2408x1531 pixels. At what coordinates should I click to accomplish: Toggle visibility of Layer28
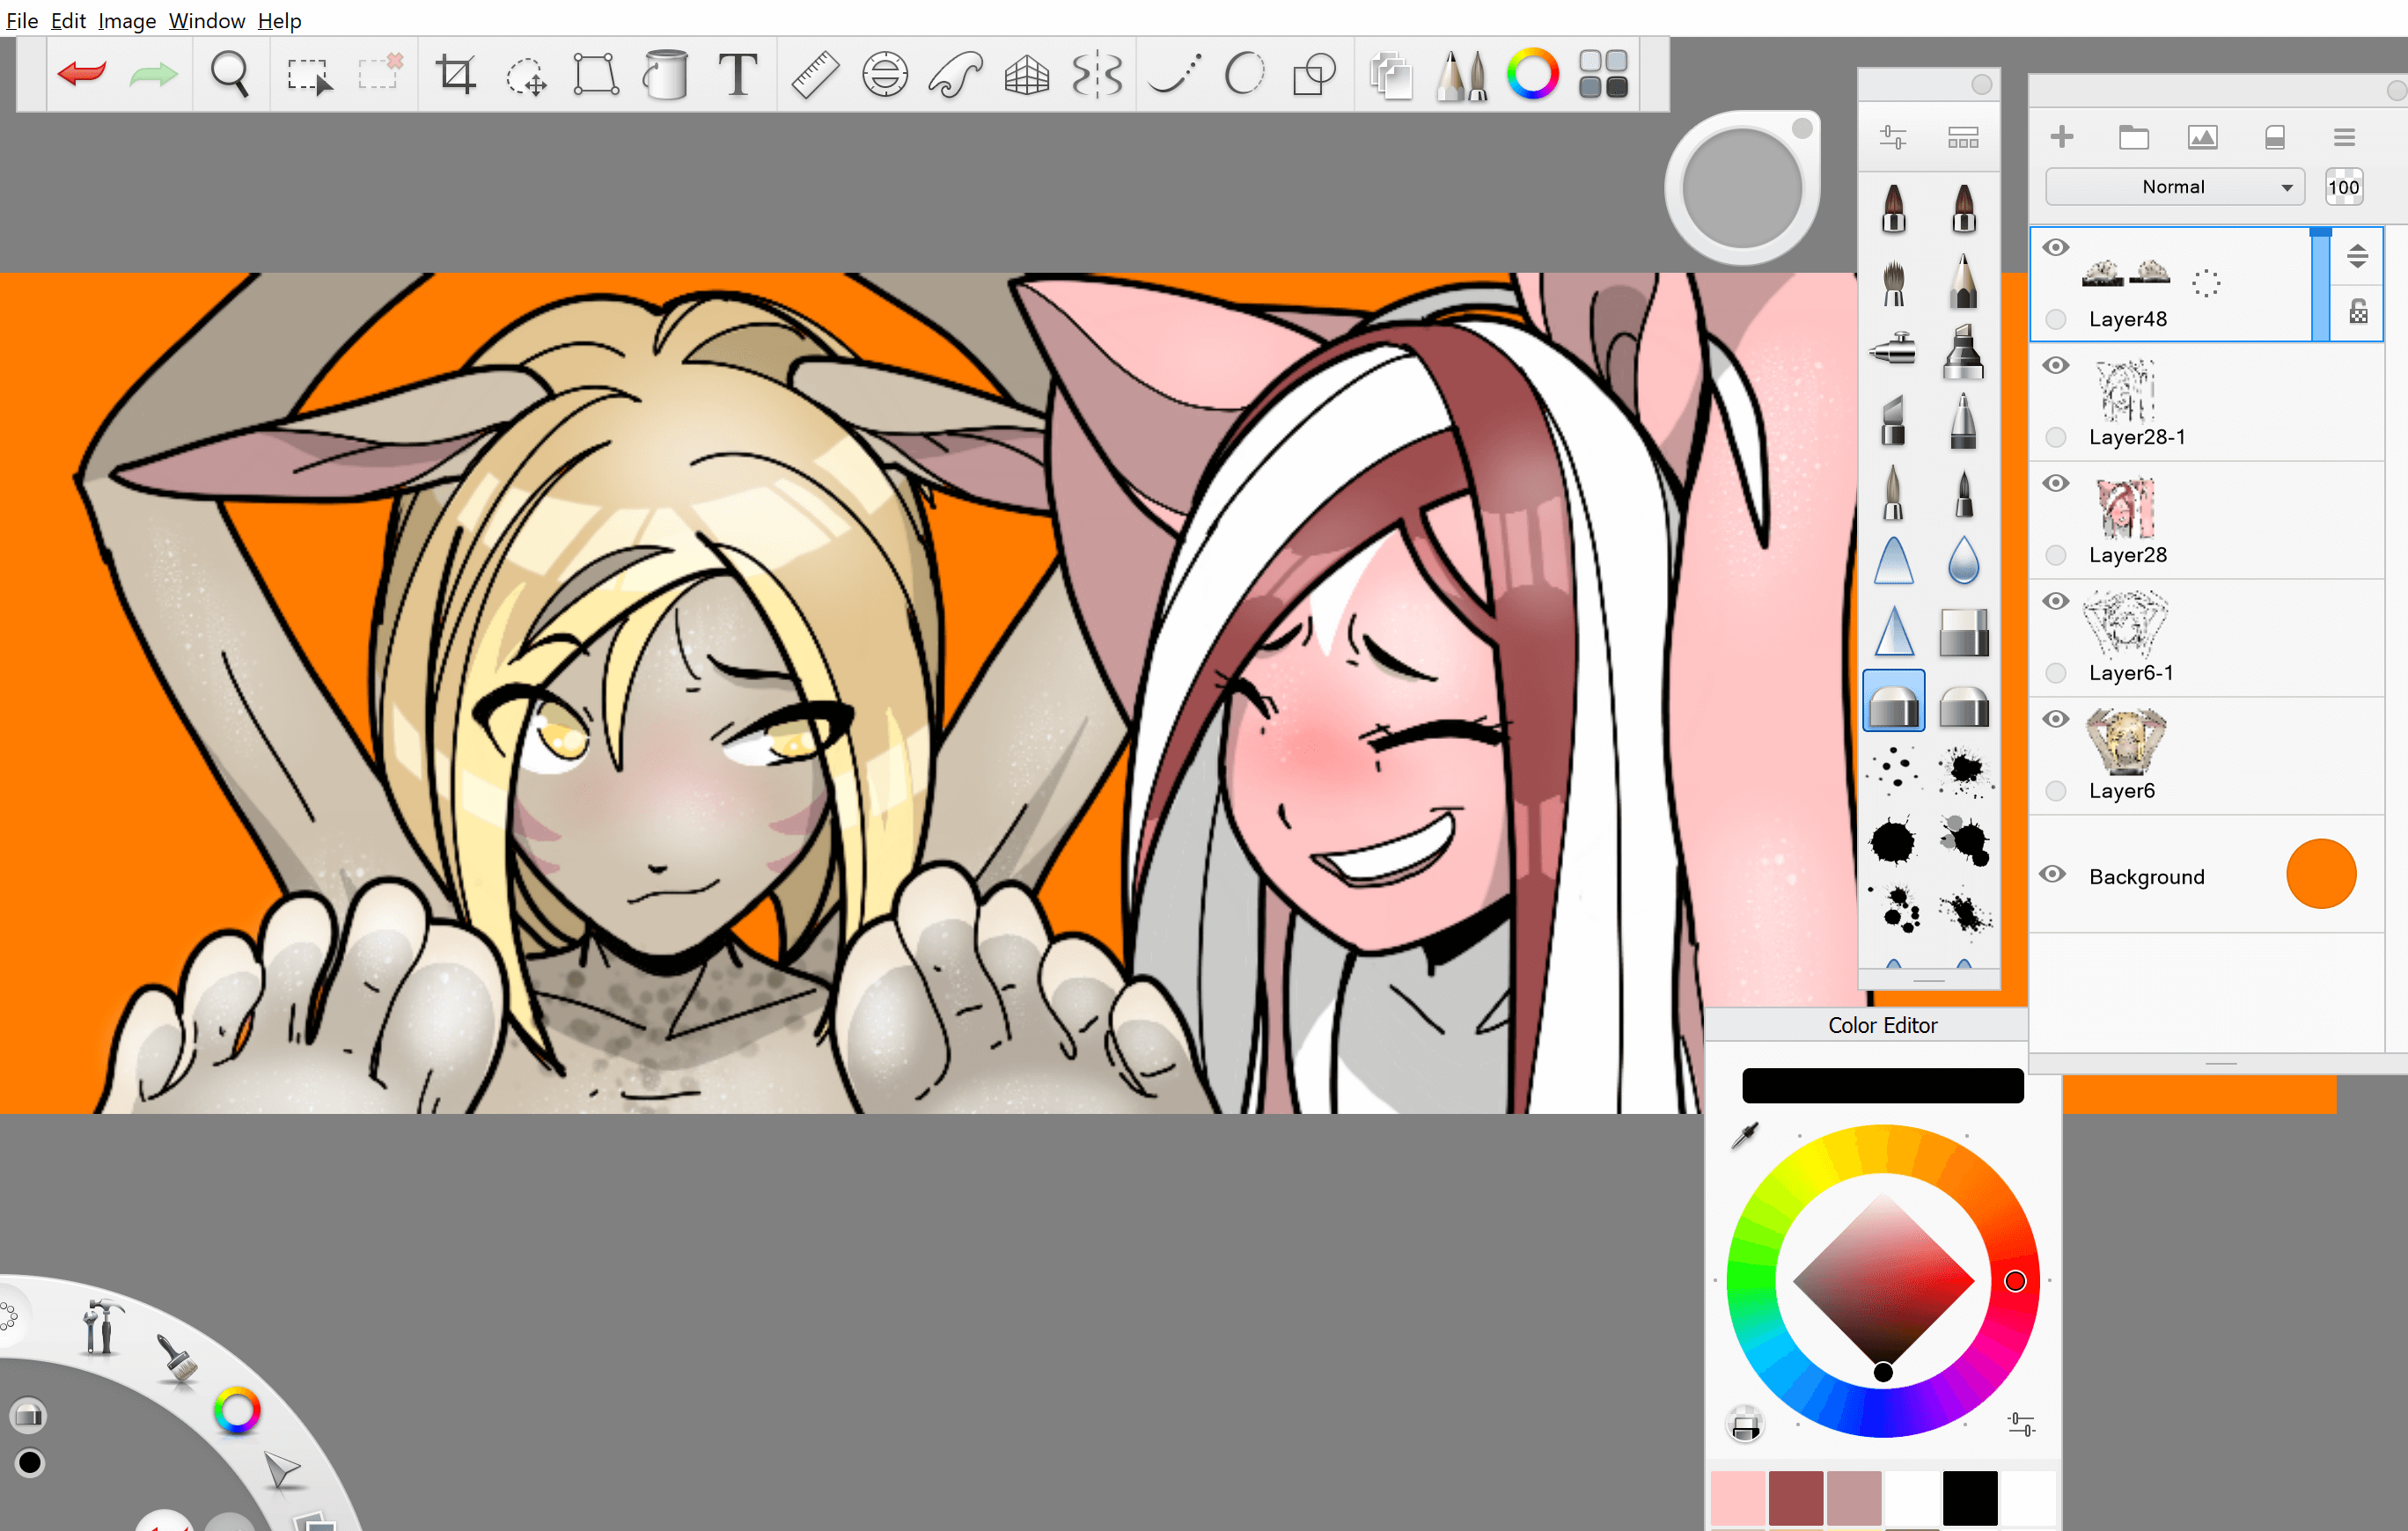[2055, 484]
